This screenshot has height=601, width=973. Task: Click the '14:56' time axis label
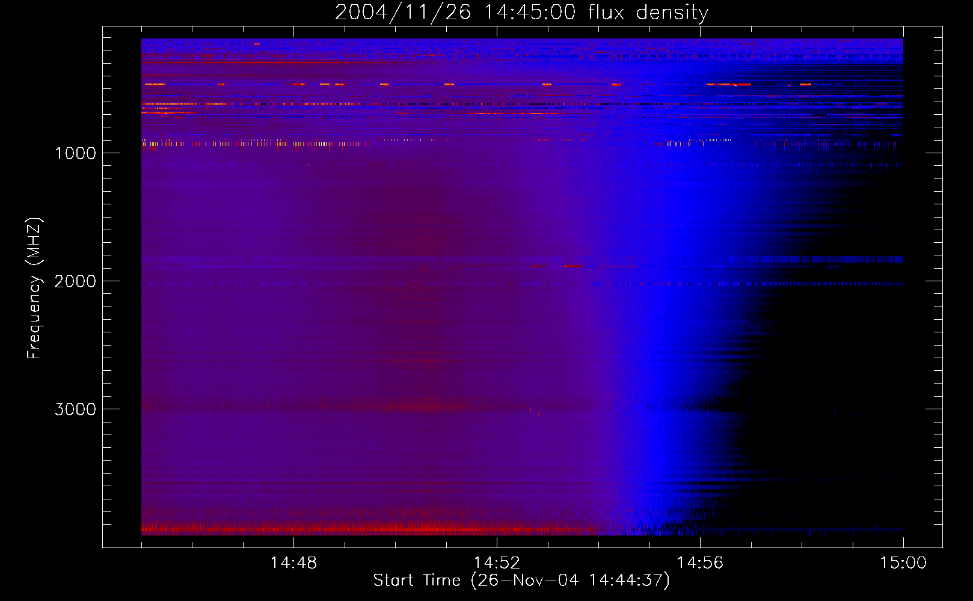click(700, 563)
